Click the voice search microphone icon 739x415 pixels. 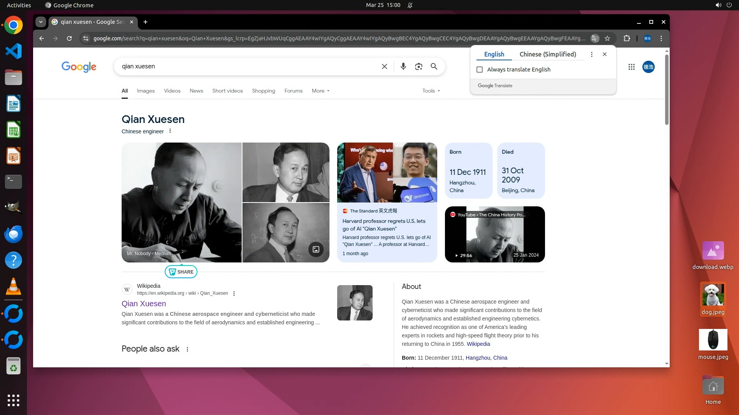pos(403,66)
